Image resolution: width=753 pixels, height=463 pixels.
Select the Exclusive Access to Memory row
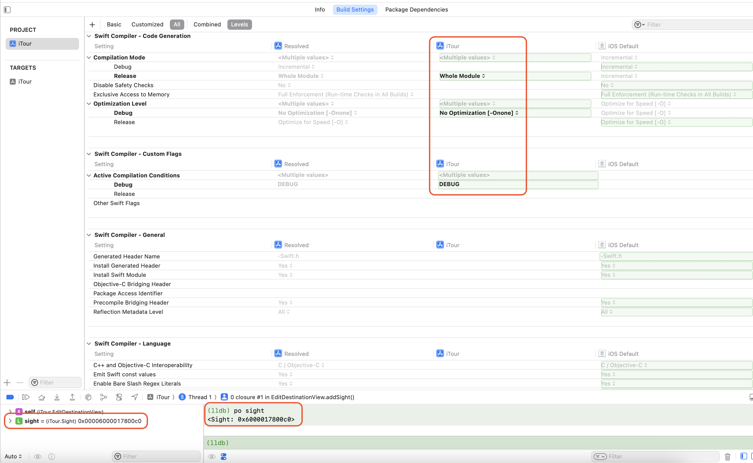pyautogui.click(x=420, y=94)
